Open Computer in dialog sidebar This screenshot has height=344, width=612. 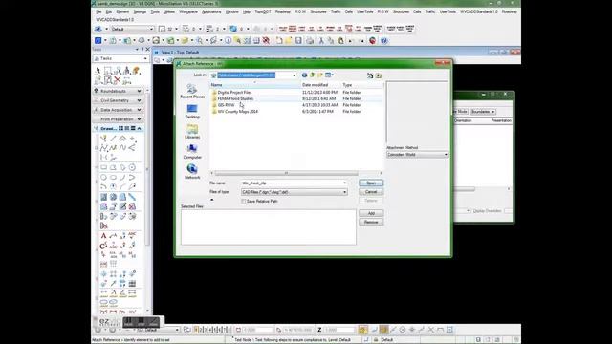192,152
